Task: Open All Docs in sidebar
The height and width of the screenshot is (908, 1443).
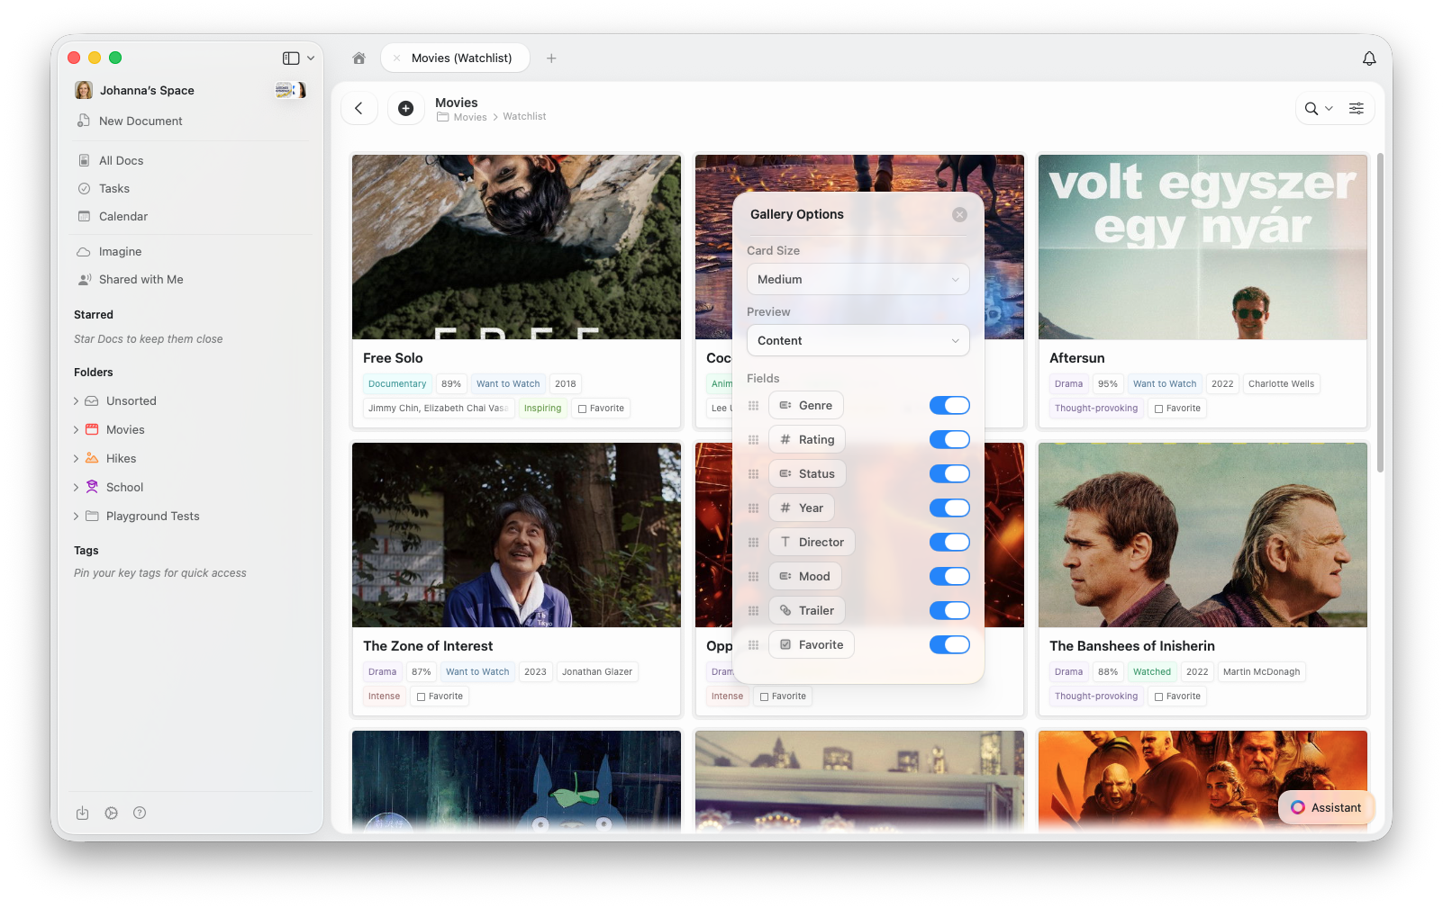Action: tap(121, 161)
